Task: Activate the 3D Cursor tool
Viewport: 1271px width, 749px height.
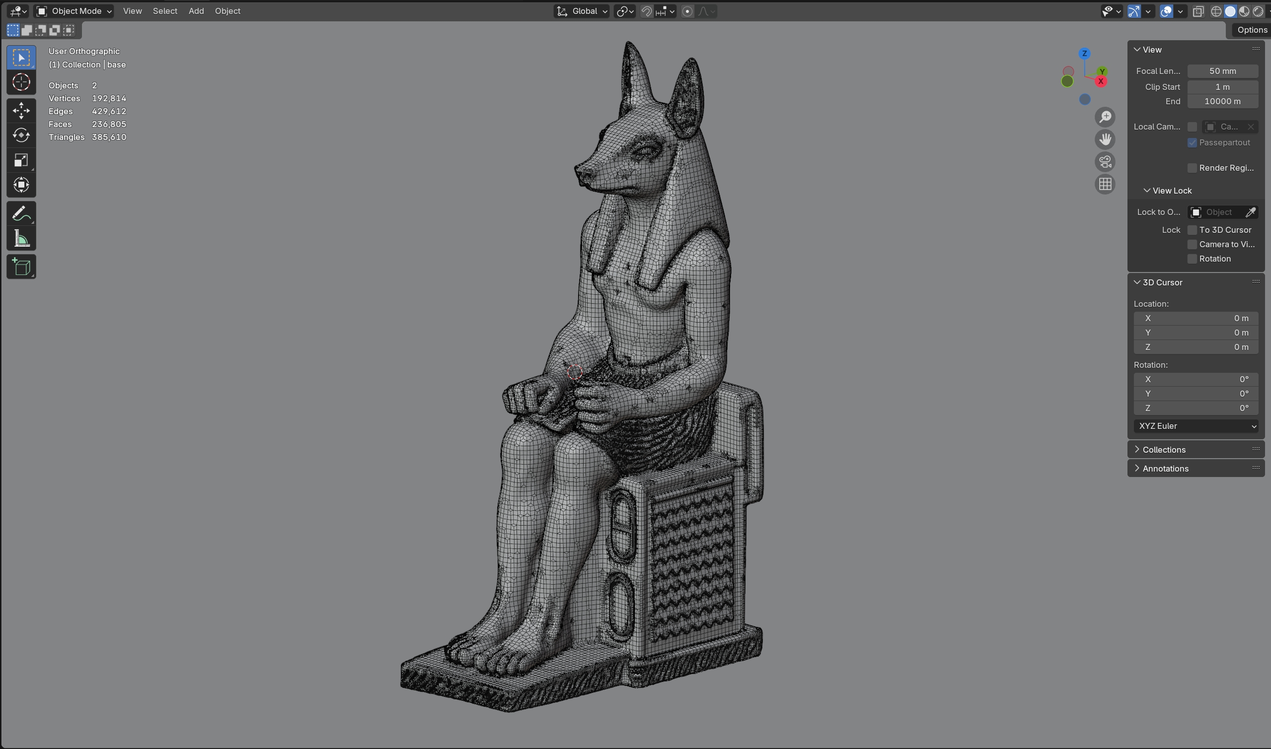Action: coord(21,82)
